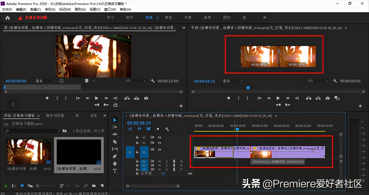Open the Source monitor settings wrench icon
This screenshot has height=195, width=369.
153,81
